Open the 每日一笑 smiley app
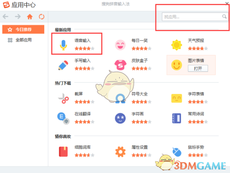230x173 pixels. (120, 45)
